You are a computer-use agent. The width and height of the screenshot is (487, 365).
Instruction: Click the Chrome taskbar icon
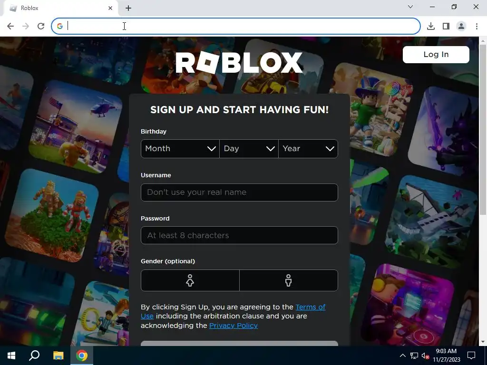pyautogui.click(x=82, y=355)
